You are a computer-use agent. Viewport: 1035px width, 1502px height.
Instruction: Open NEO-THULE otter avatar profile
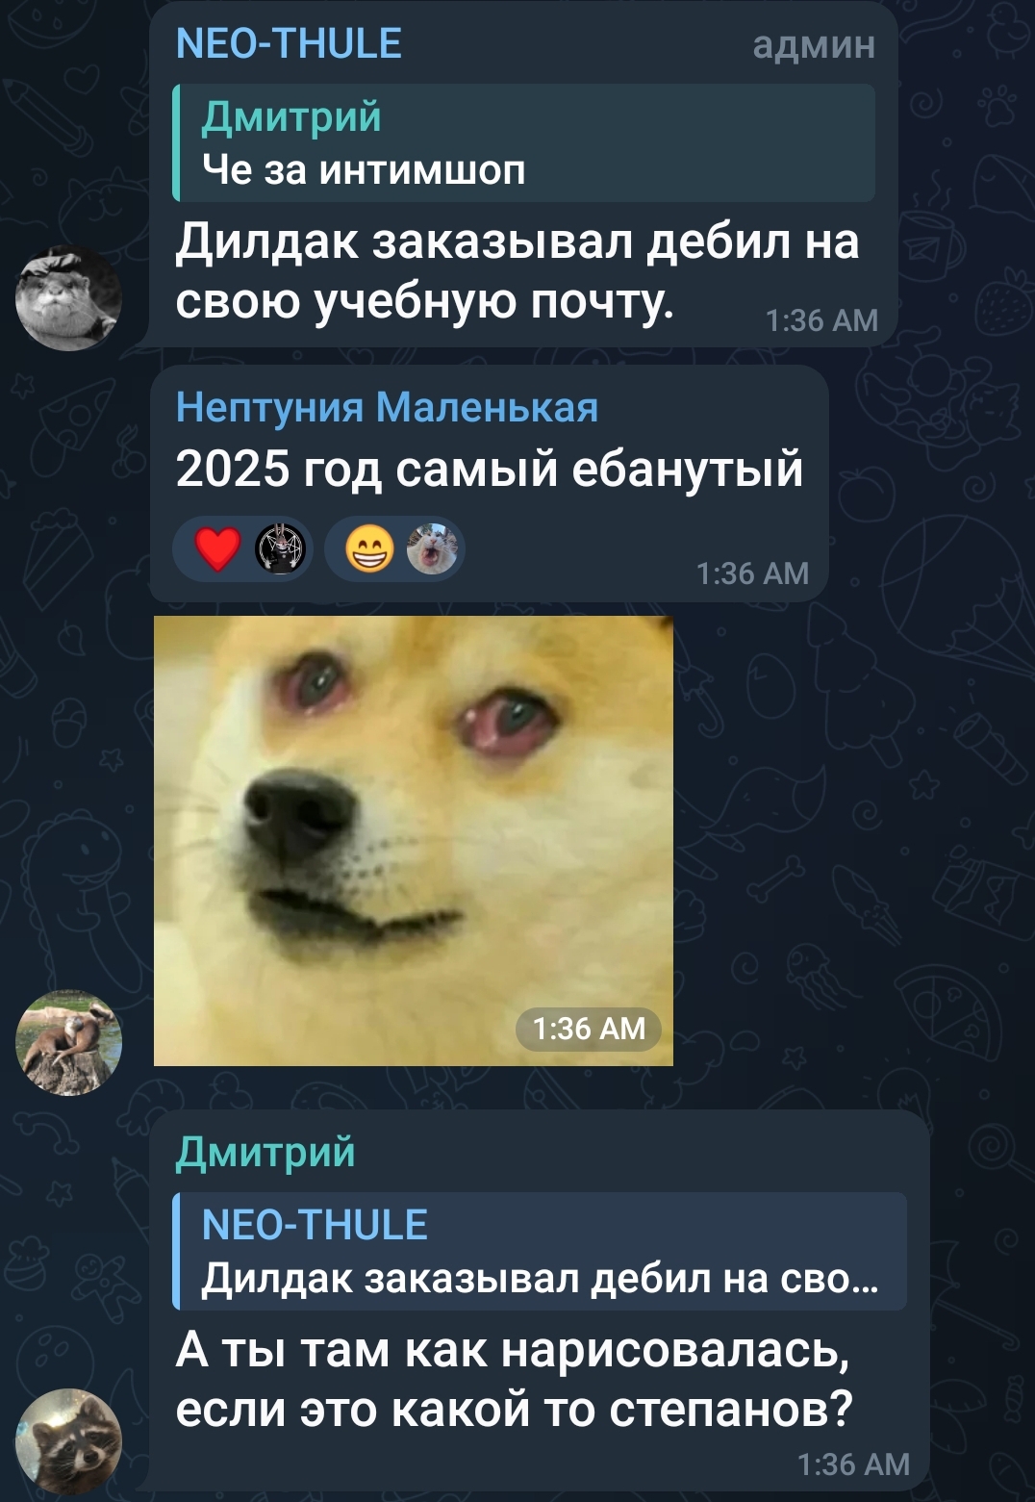[x=68, y=298]
